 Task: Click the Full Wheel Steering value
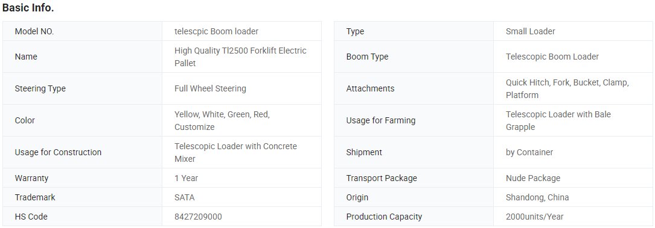(210, 88)
